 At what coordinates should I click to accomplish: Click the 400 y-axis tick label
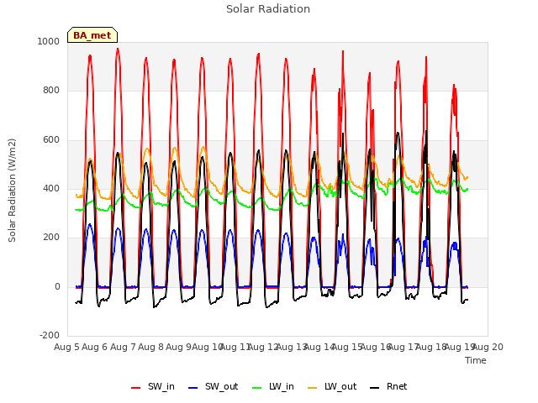51,188
